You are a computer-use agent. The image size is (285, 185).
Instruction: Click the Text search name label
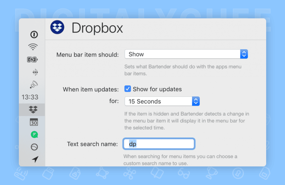[92, 144]
